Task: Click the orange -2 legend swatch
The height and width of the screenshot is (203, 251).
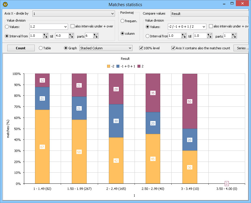Action: [109, 66]
